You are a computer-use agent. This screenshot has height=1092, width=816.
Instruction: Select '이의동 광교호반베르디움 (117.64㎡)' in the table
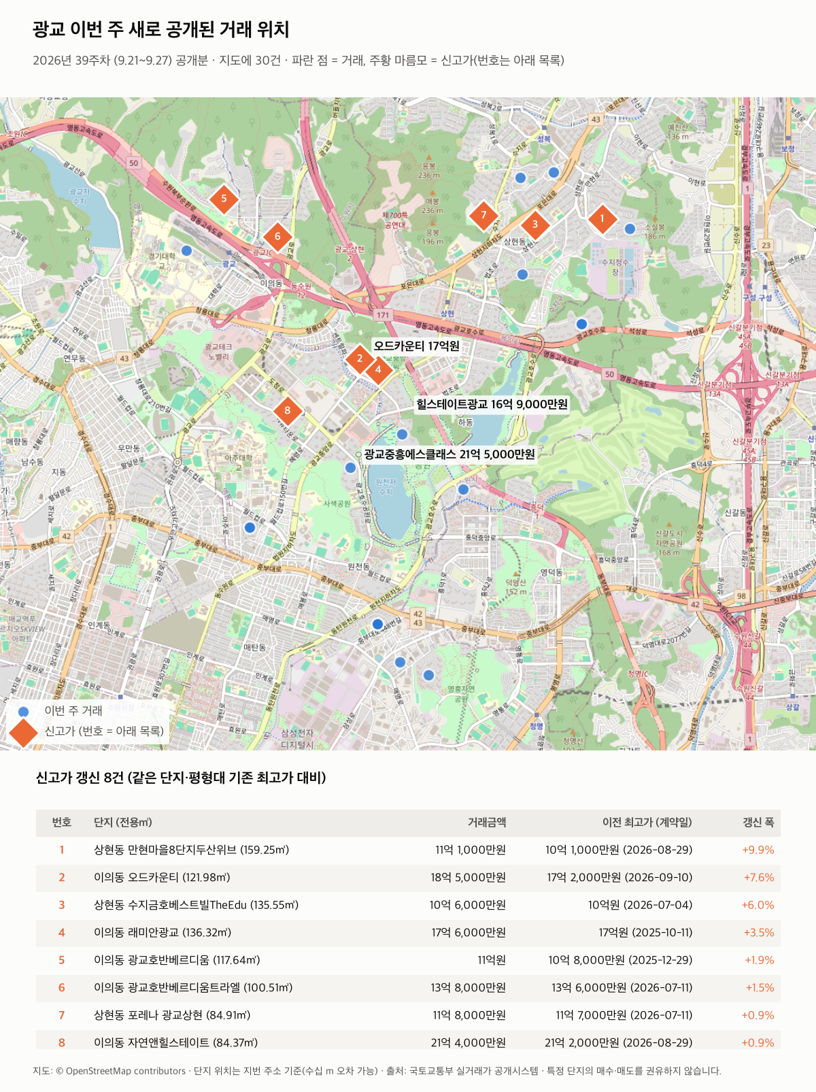177,960
